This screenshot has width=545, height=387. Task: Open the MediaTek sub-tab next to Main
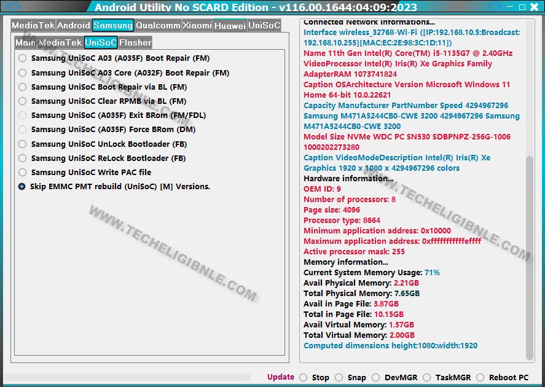(x=60, y=43)
